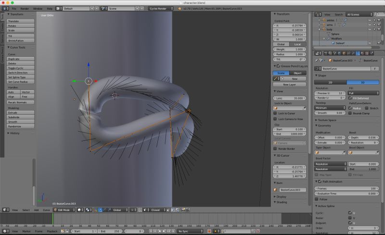Open the Fill mode dropdown set to Full
The width and height of the screenshot is (385, 235).
[363, 93]
